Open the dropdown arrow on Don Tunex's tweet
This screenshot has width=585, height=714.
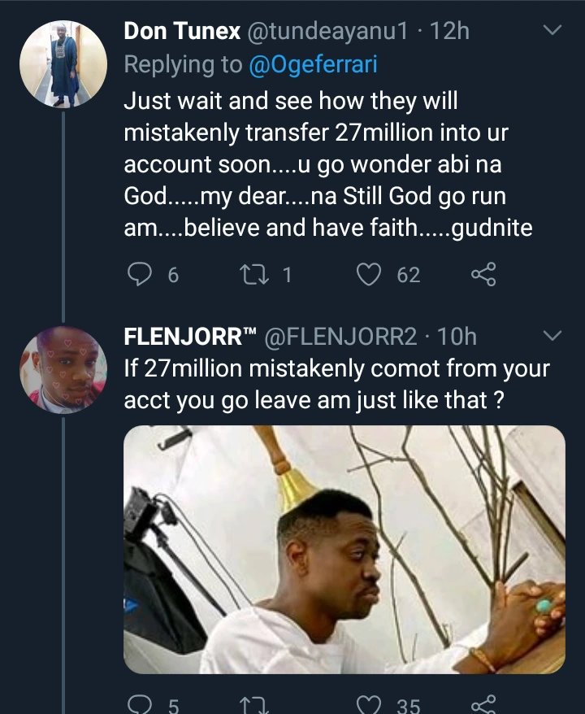[552, 32]
